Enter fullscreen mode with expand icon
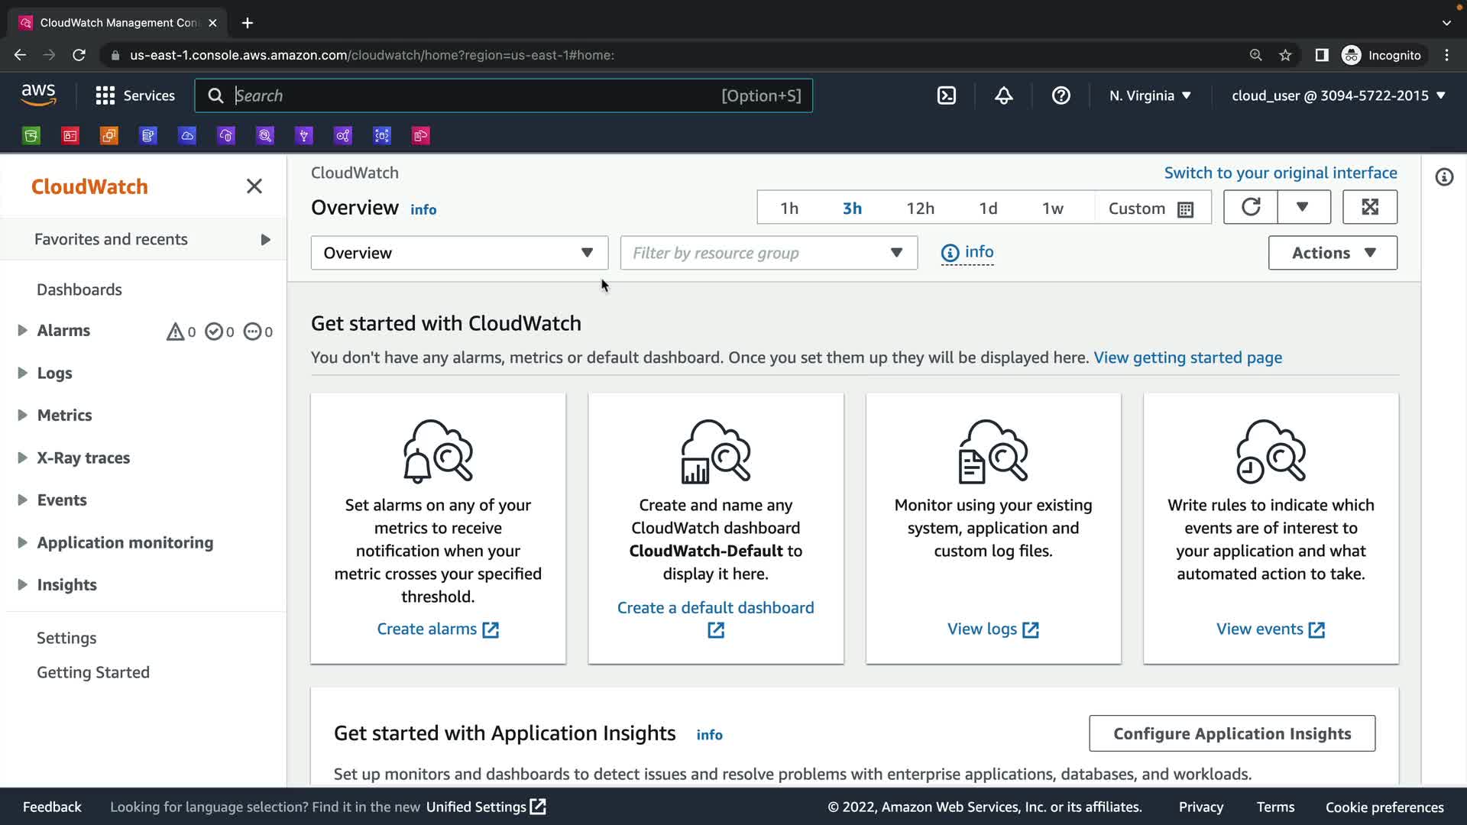 click(1369, 207)
